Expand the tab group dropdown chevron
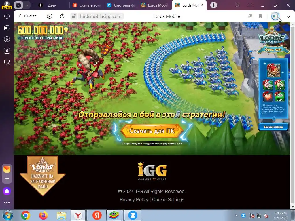Image resolution: width=295 pixels, height=221 pixels. [x=27, y=5]
